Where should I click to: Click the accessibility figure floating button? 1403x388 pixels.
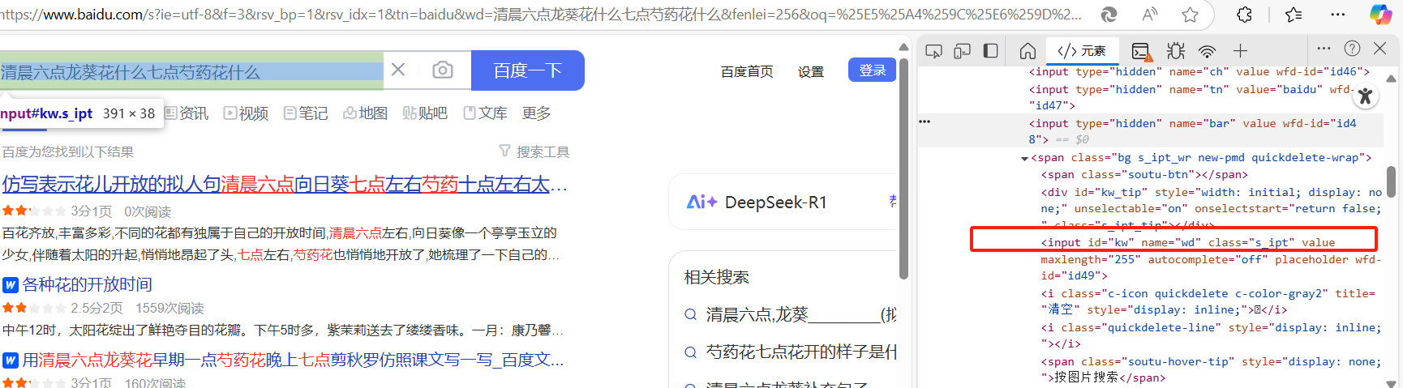[1366, 96]
